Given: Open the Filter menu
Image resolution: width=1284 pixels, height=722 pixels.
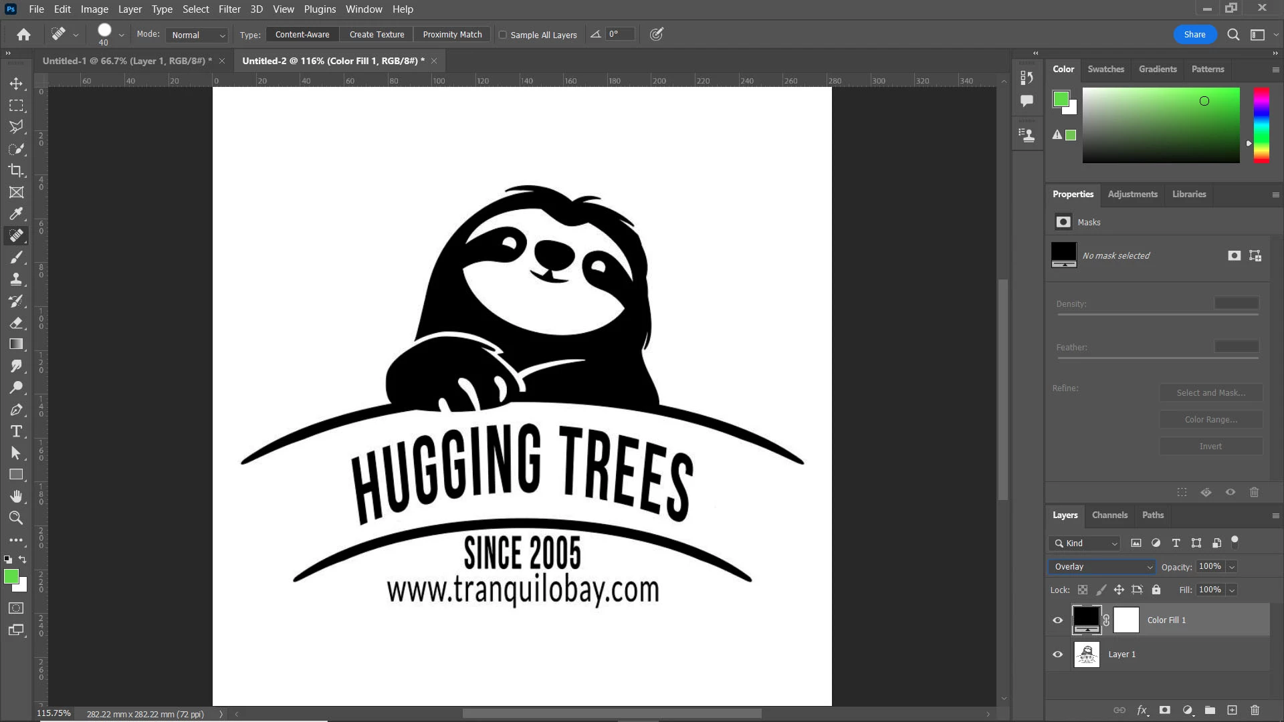Looking at the screenshot, I should click(x=229, y=9).
